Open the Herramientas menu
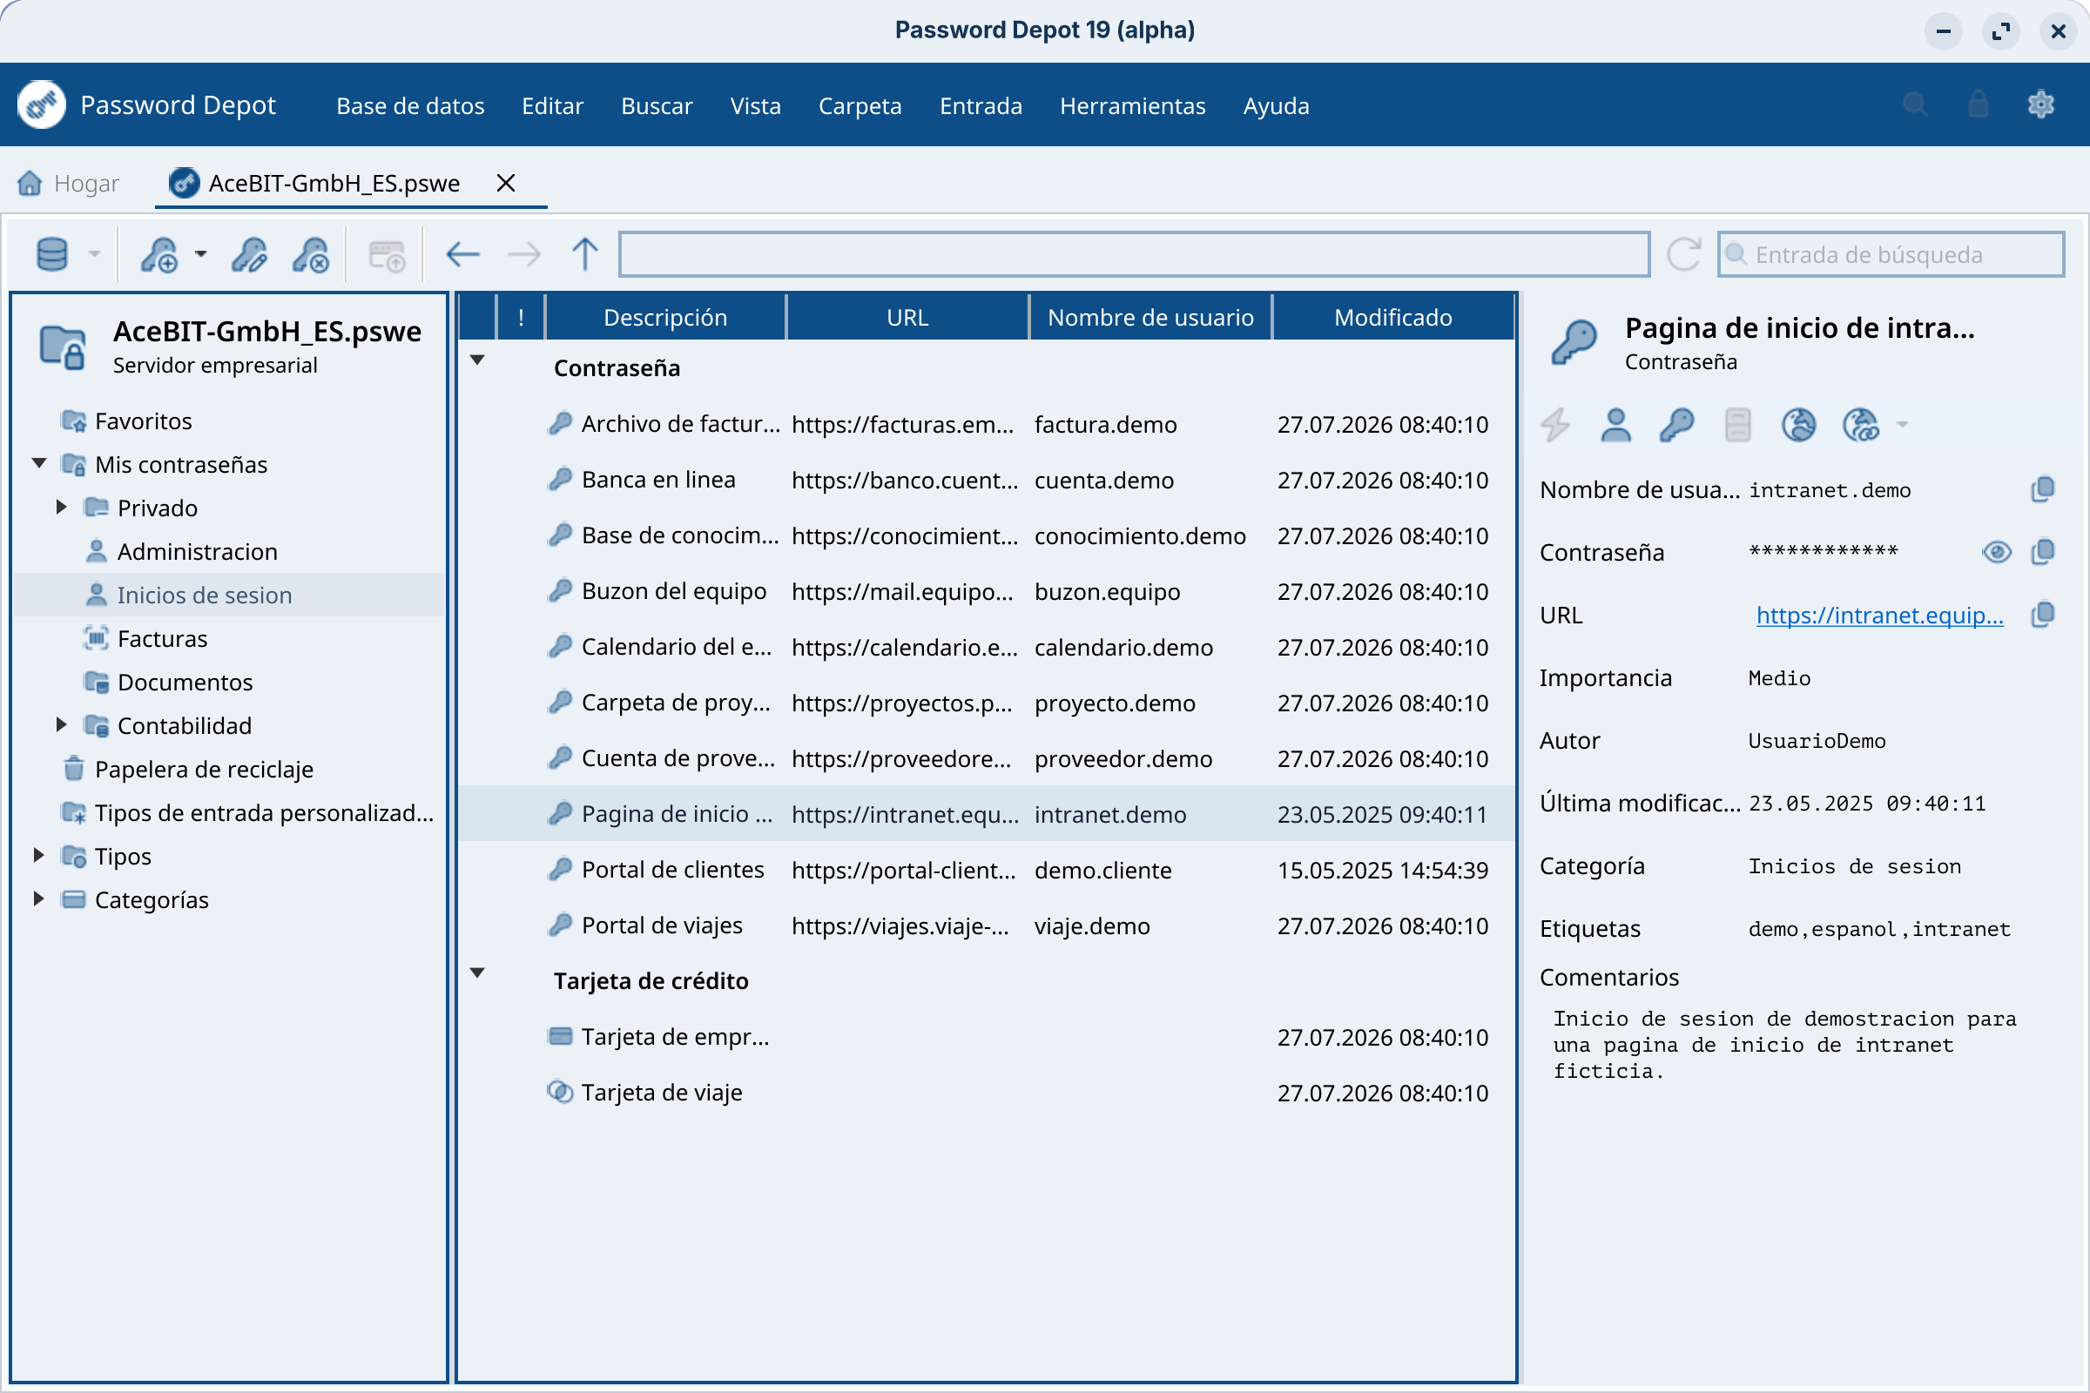 tap(1133, 105)
